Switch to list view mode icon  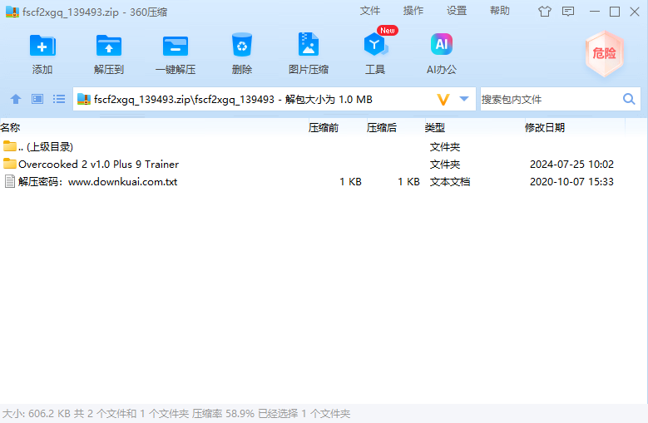tap(59, 99)
